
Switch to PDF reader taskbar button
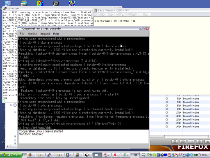106,155
